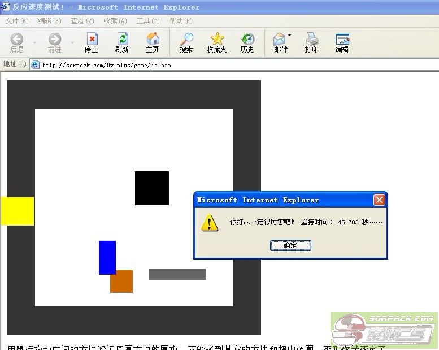Close the alert dialog with red X
439x350 pixels.
(x=379, y=200)
